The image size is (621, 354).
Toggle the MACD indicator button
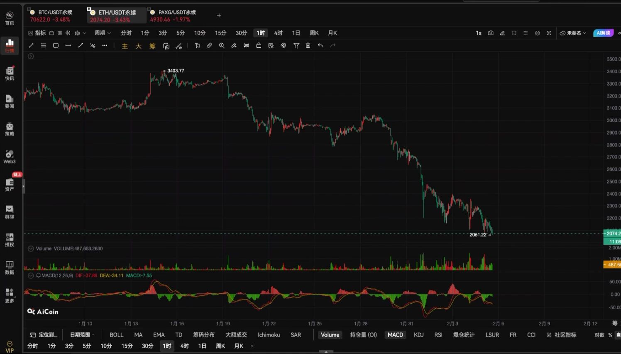(x=395, y=335)
